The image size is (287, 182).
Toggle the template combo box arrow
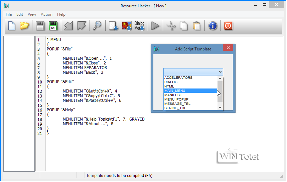click(220, 72)
